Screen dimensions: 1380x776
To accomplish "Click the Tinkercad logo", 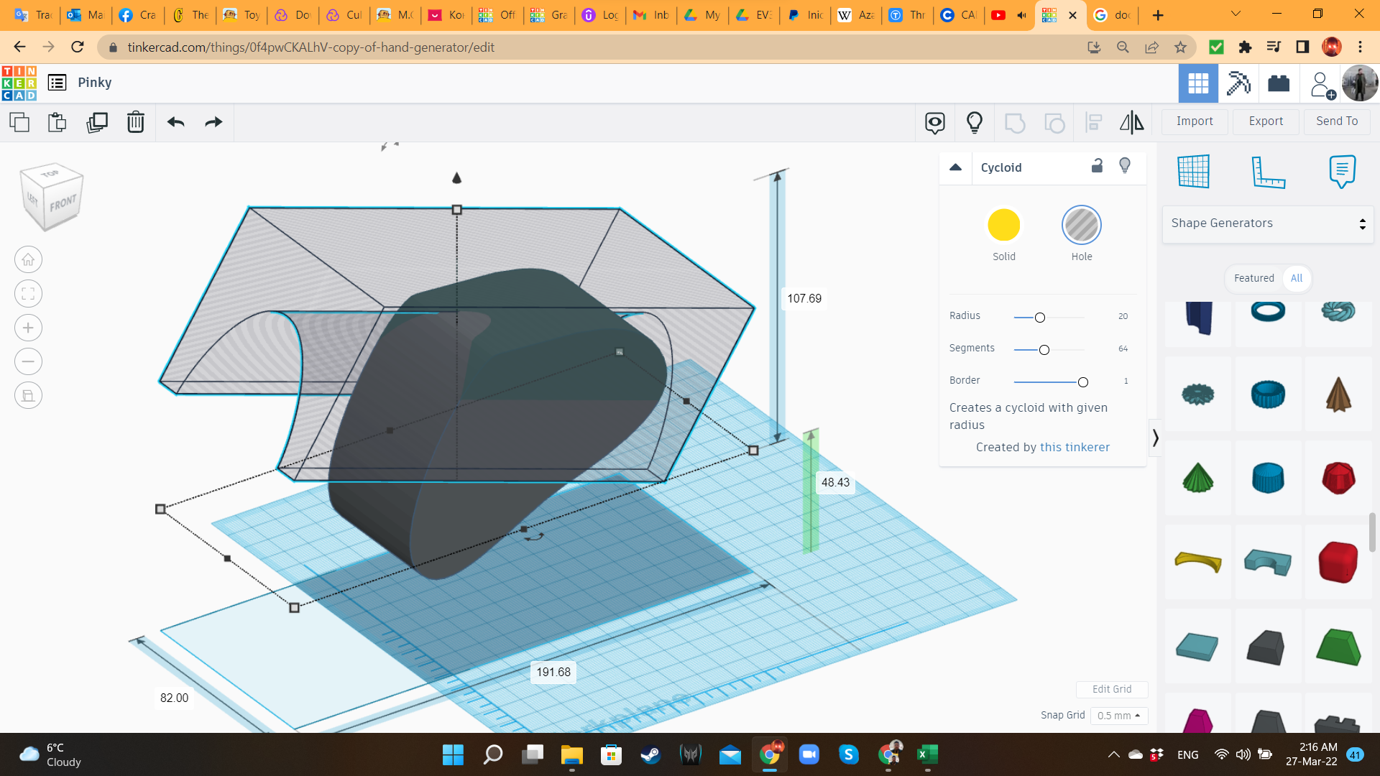I will [x=19, y=83].
